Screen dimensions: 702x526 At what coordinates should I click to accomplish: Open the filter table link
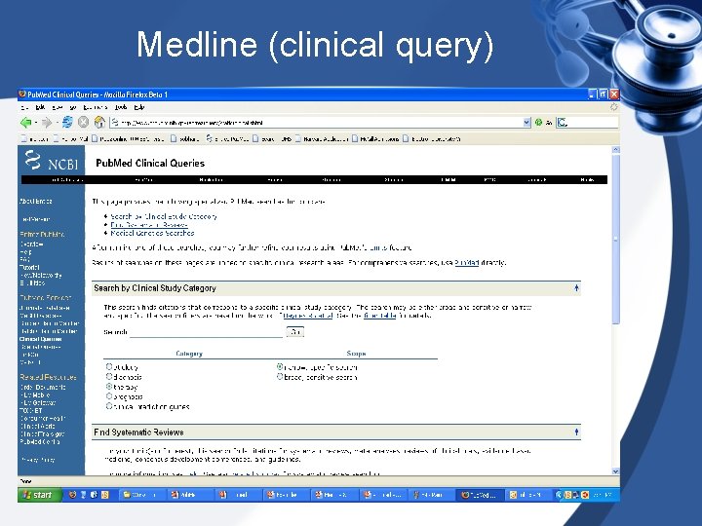pyautogui.click(x=379, y=316)
